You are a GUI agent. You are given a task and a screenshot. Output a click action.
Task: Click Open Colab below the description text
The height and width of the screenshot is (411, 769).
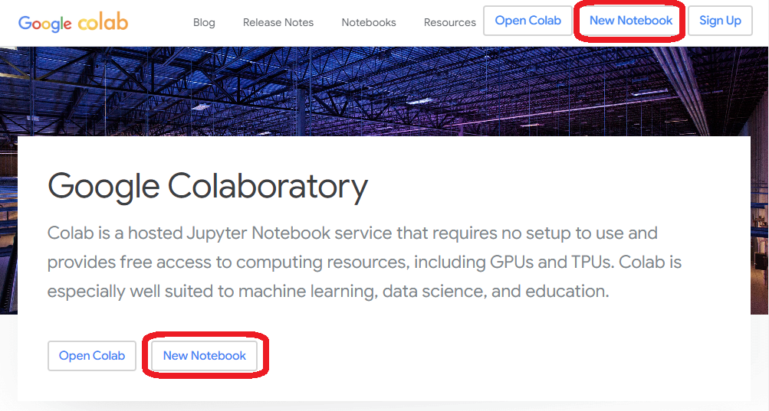coord(92,356)
